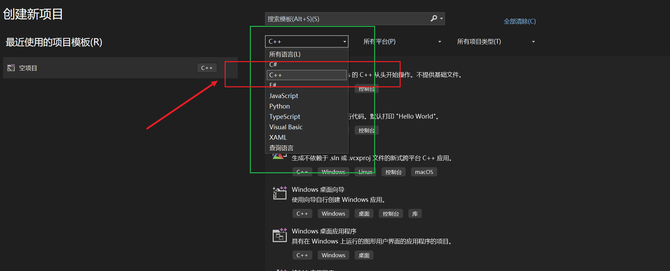Click 桌面 tag on Windows Desktop Application
This screenshot has height=271, width=670.
click(x=364, y=255)
